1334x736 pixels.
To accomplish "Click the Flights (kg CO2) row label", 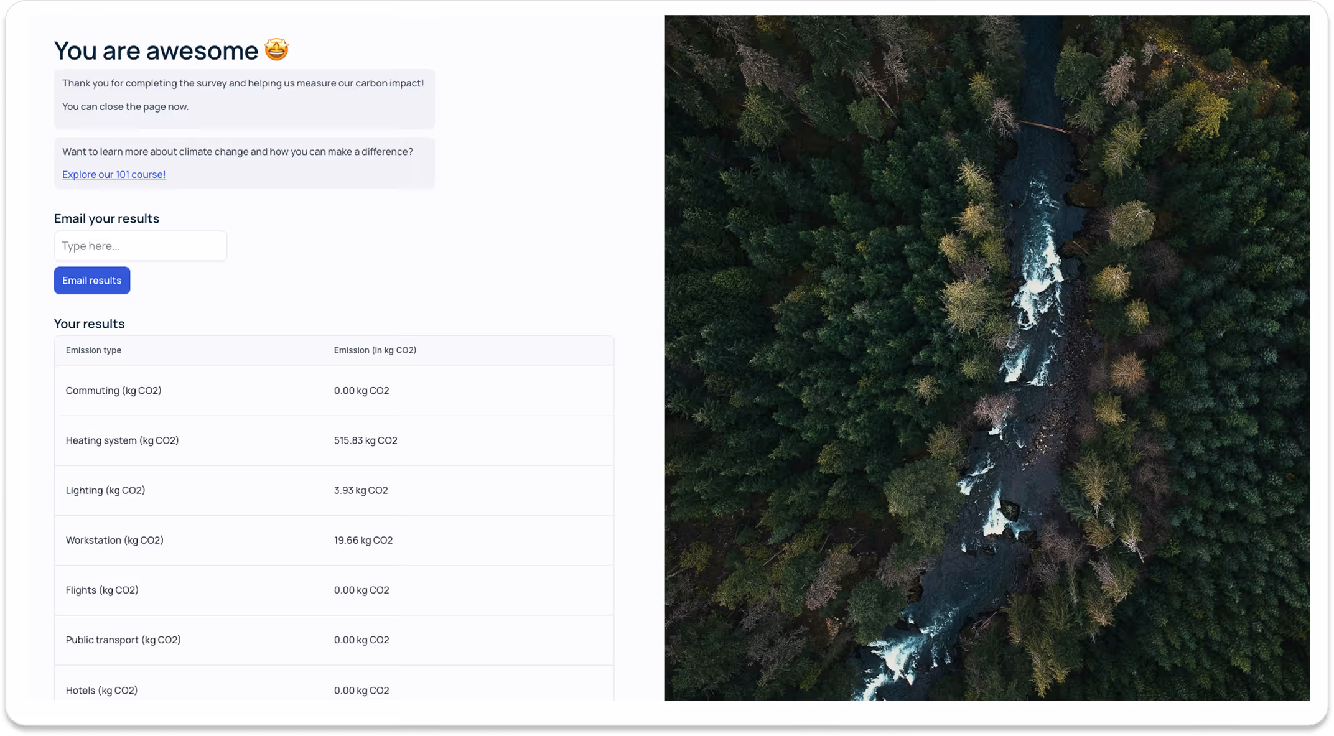I will (x=102, y=590).
